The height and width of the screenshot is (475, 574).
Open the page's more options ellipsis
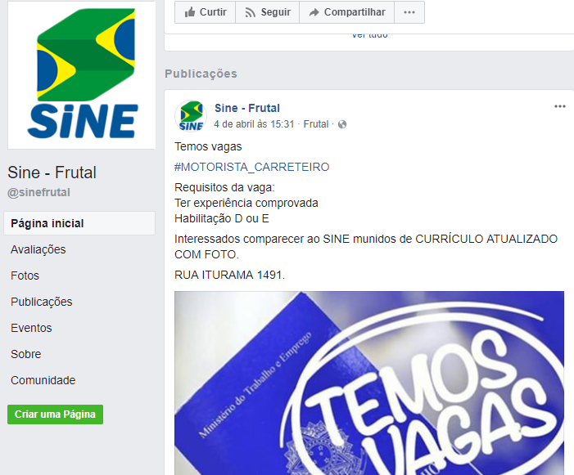coord(409,12)
